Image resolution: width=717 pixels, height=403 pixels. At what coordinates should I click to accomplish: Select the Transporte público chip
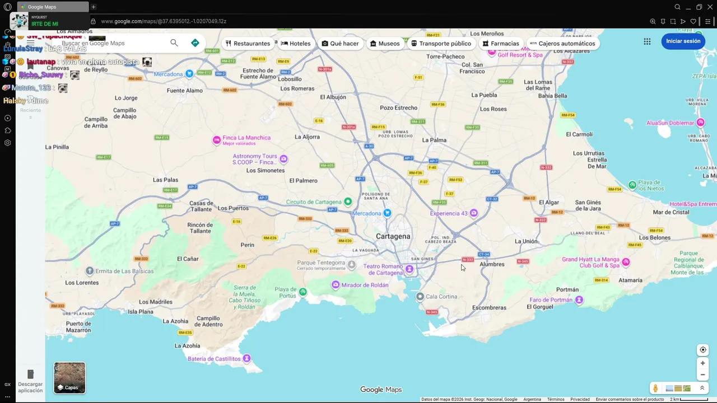[441, 43]
